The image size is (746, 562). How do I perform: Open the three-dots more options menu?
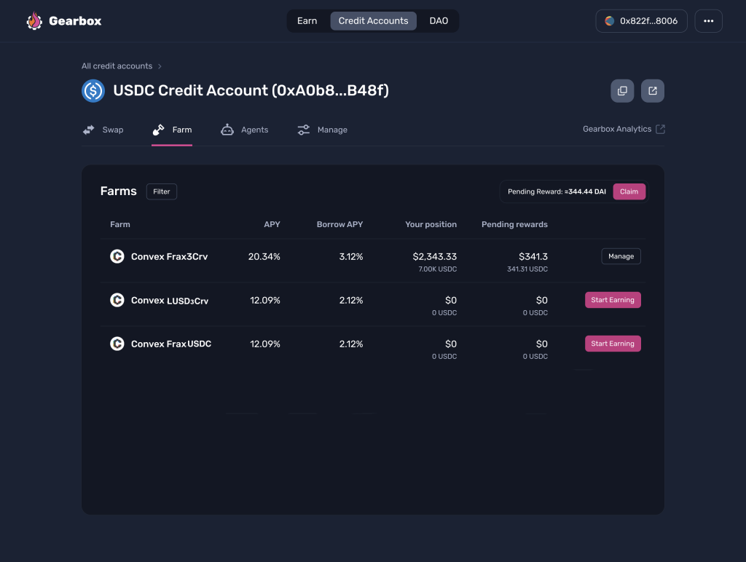point(708,21)
